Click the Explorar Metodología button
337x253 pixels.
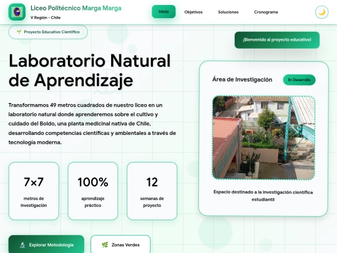click(x=46, y=245)
